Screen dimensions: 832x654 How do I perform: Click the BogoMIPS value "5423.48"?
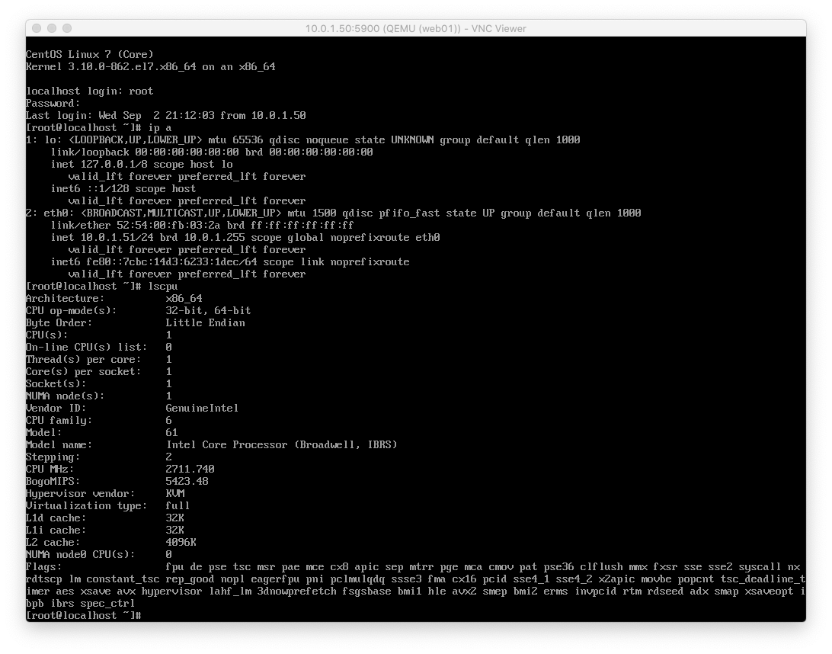pyautogui.click(x=187, y=482)
